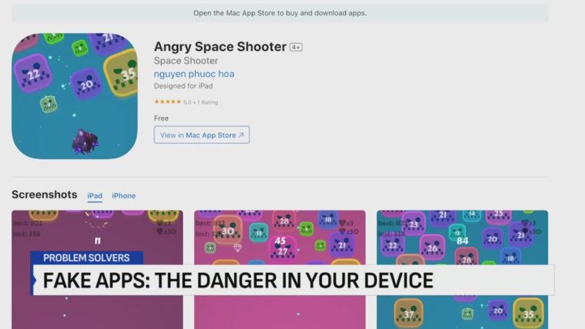Click the Angry Space Shooter title text
This screenshot has width=585, height=329.
tap(219, 46)
